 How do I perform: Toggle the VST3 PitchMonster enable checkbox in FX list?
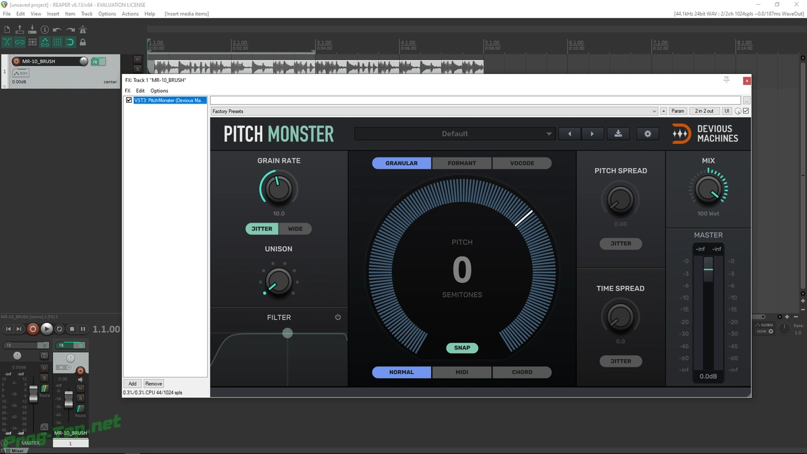click(x=129, y=100)
